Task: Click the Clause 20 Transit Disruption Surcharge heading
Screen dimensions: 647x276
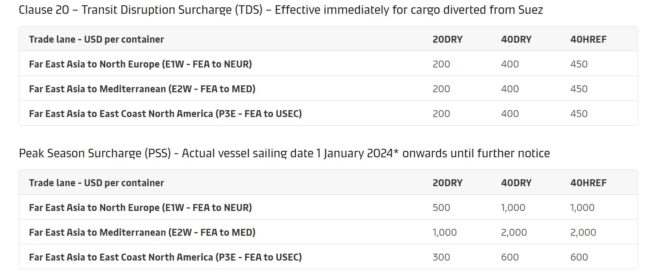Action: (281, 10)
